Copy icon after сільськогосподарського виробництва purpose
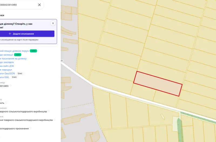The image size is (216, 142). 49,111
